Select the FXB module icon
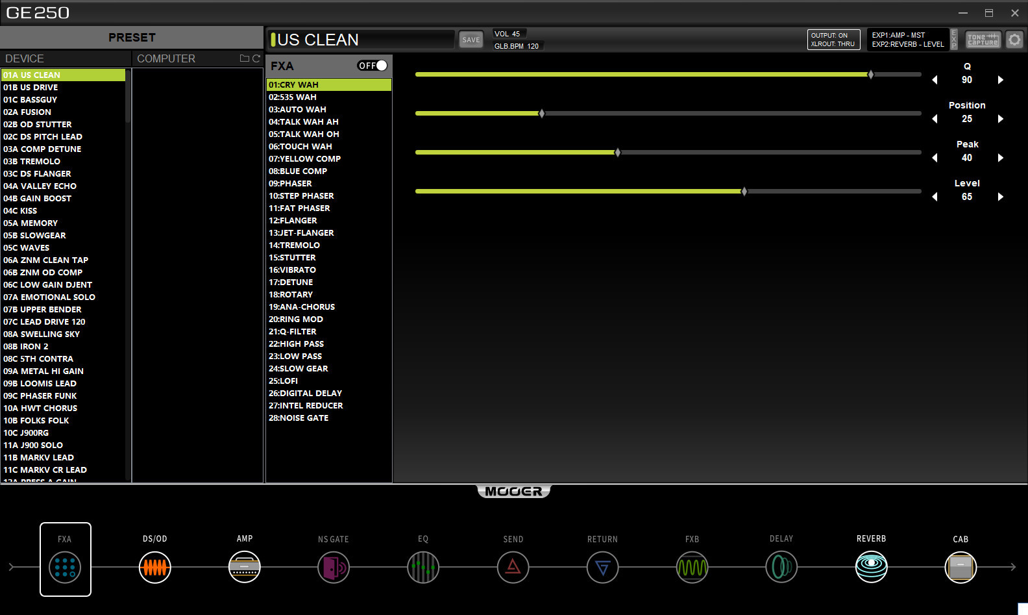Screen dimensions: 1028x615 click(x=692, y=567)
